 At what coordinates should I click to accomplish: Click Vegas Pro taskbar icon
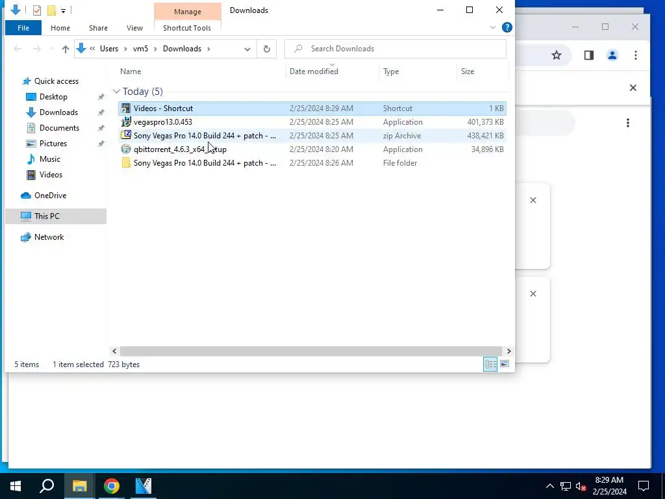coord(144,486)
